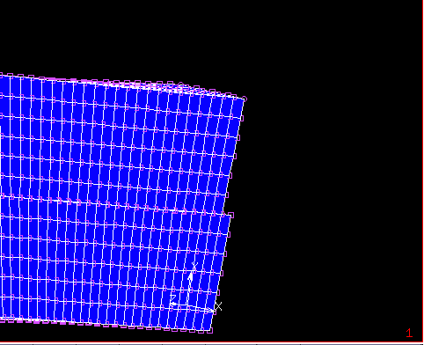
Task: Select the Z axis label of the triad
Action: point(173,298)
